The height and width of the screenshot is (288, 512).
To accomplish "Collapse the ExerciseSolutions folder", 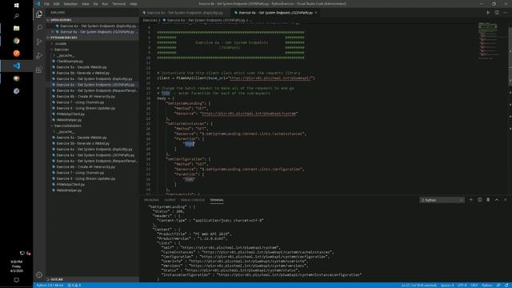I will point(67,126).
